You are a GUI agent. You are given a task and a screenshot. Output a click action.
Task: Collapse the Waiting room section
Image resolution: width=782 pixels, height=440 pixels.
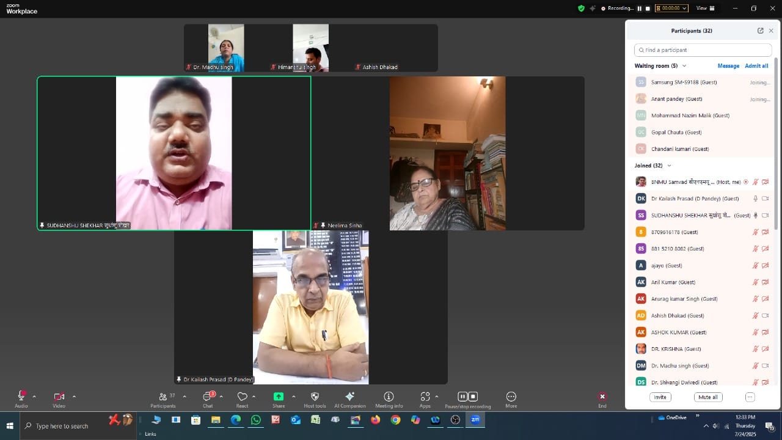684,66
